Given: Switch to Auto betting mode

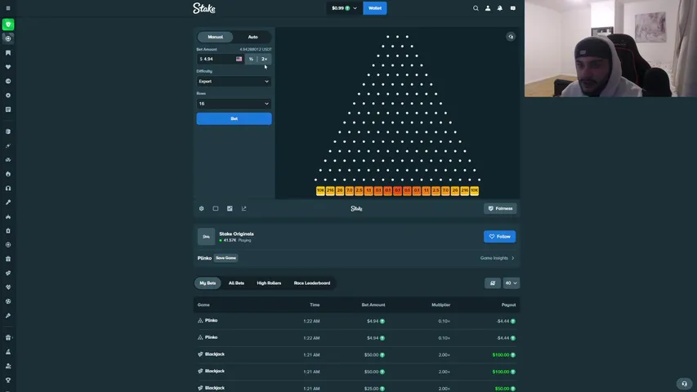Looking at the screenshot, I should pos(253,37).
